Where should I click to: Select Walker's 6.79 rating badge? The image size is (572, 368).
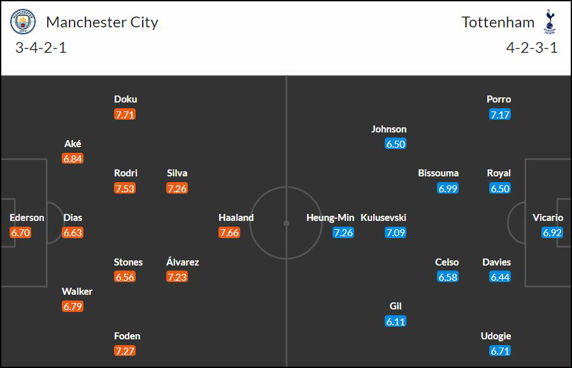pyautogui.click(x=73, y=306)
